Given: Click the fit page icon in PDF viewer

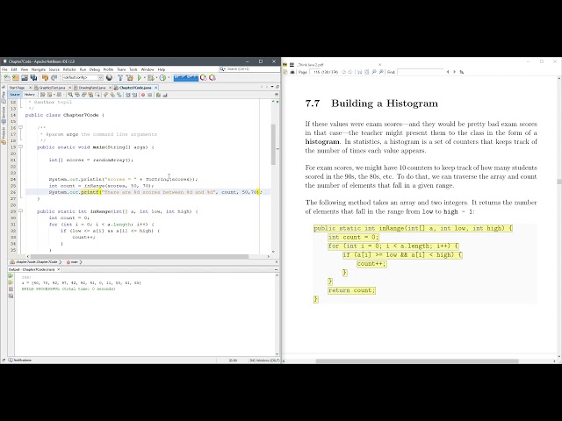Looking at the screenshot, I should pyautogui.click(x=367, y=72).
